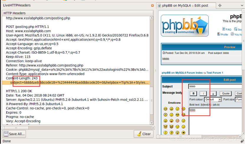
Task: Go to phpBB on MySQL4 Forum Index
Action: (182, 73)
